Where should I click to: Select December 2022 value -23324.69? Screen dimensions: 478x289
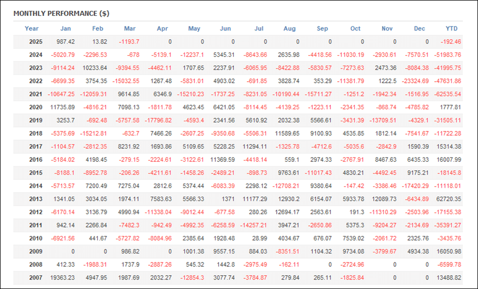(415, 81)
